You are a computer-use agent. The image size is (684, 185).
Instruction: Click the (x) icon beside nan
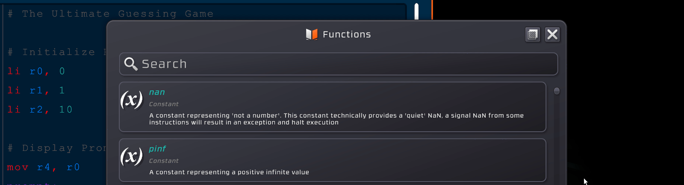(131, 100)
